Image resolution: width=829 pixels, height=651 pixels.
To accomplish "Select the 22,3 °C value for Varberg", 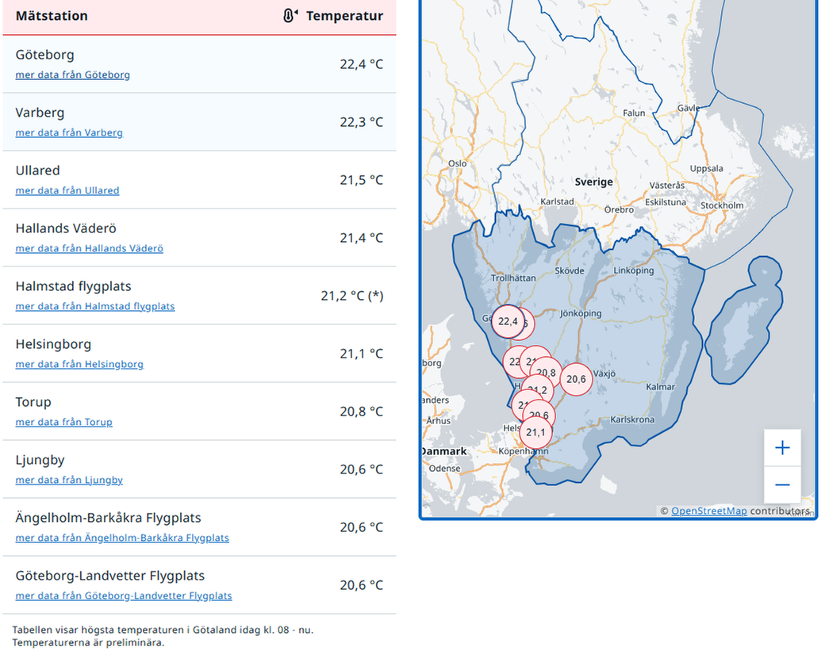I will click(x=362, y=122).
